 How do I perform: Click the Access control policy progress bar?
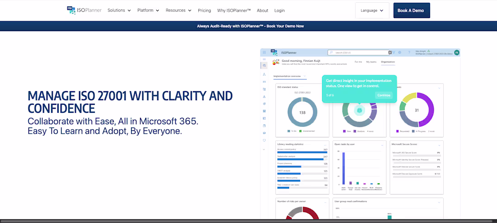302,152
